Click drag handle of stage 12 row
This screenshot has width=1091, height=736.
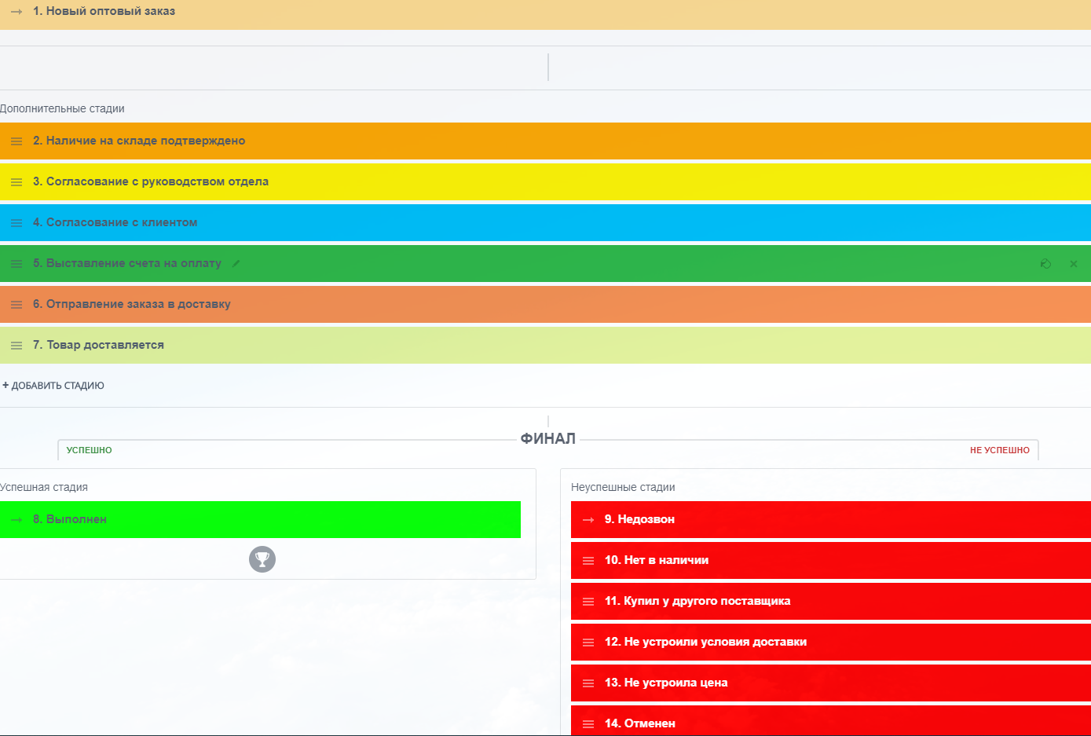pos(588,643)
